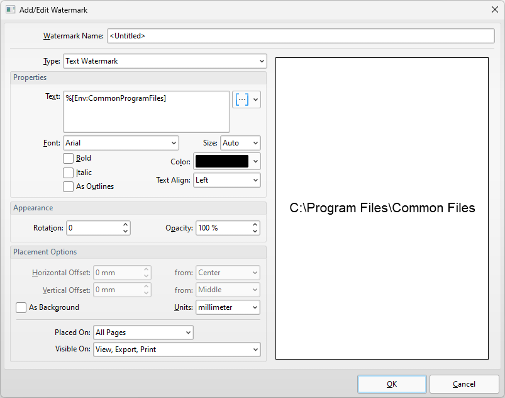This screenshot has width=505, height=398.
Task: Confirm with the OK button
Action: (392, 384)
